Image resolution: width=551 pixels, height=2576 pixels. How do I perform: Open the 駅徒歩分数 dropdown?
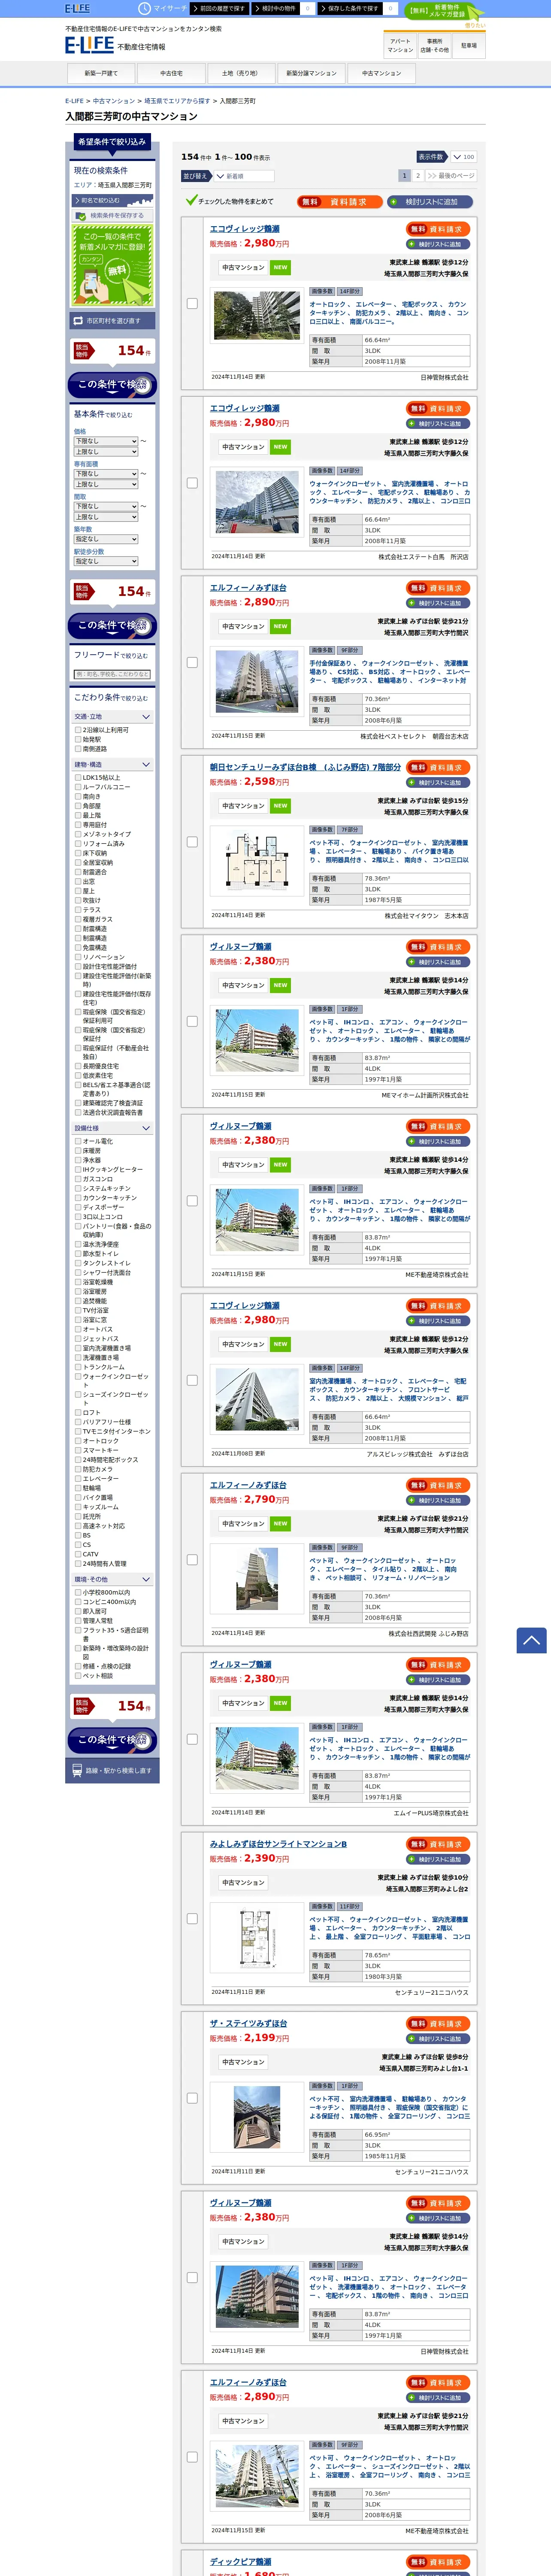click(x=106, y=562)
